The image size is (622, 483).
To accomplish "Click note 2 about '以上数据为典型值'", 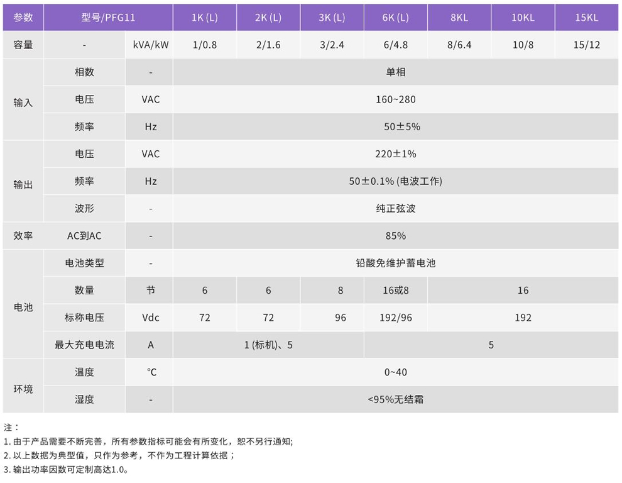I will (119, 455).
